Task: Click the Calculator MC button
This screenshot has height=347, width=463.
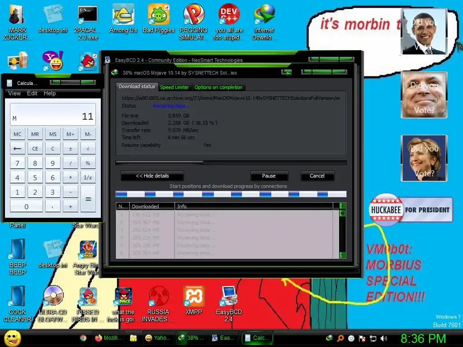Action: [18, 134]
